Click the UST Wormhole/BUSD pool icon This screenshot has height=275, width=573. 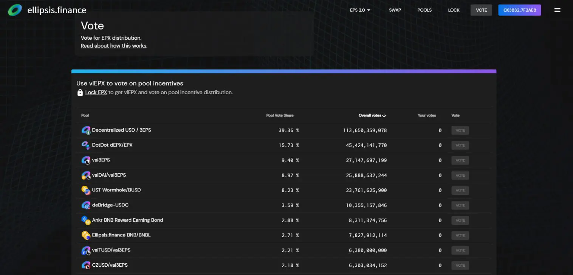pos(86,190)
